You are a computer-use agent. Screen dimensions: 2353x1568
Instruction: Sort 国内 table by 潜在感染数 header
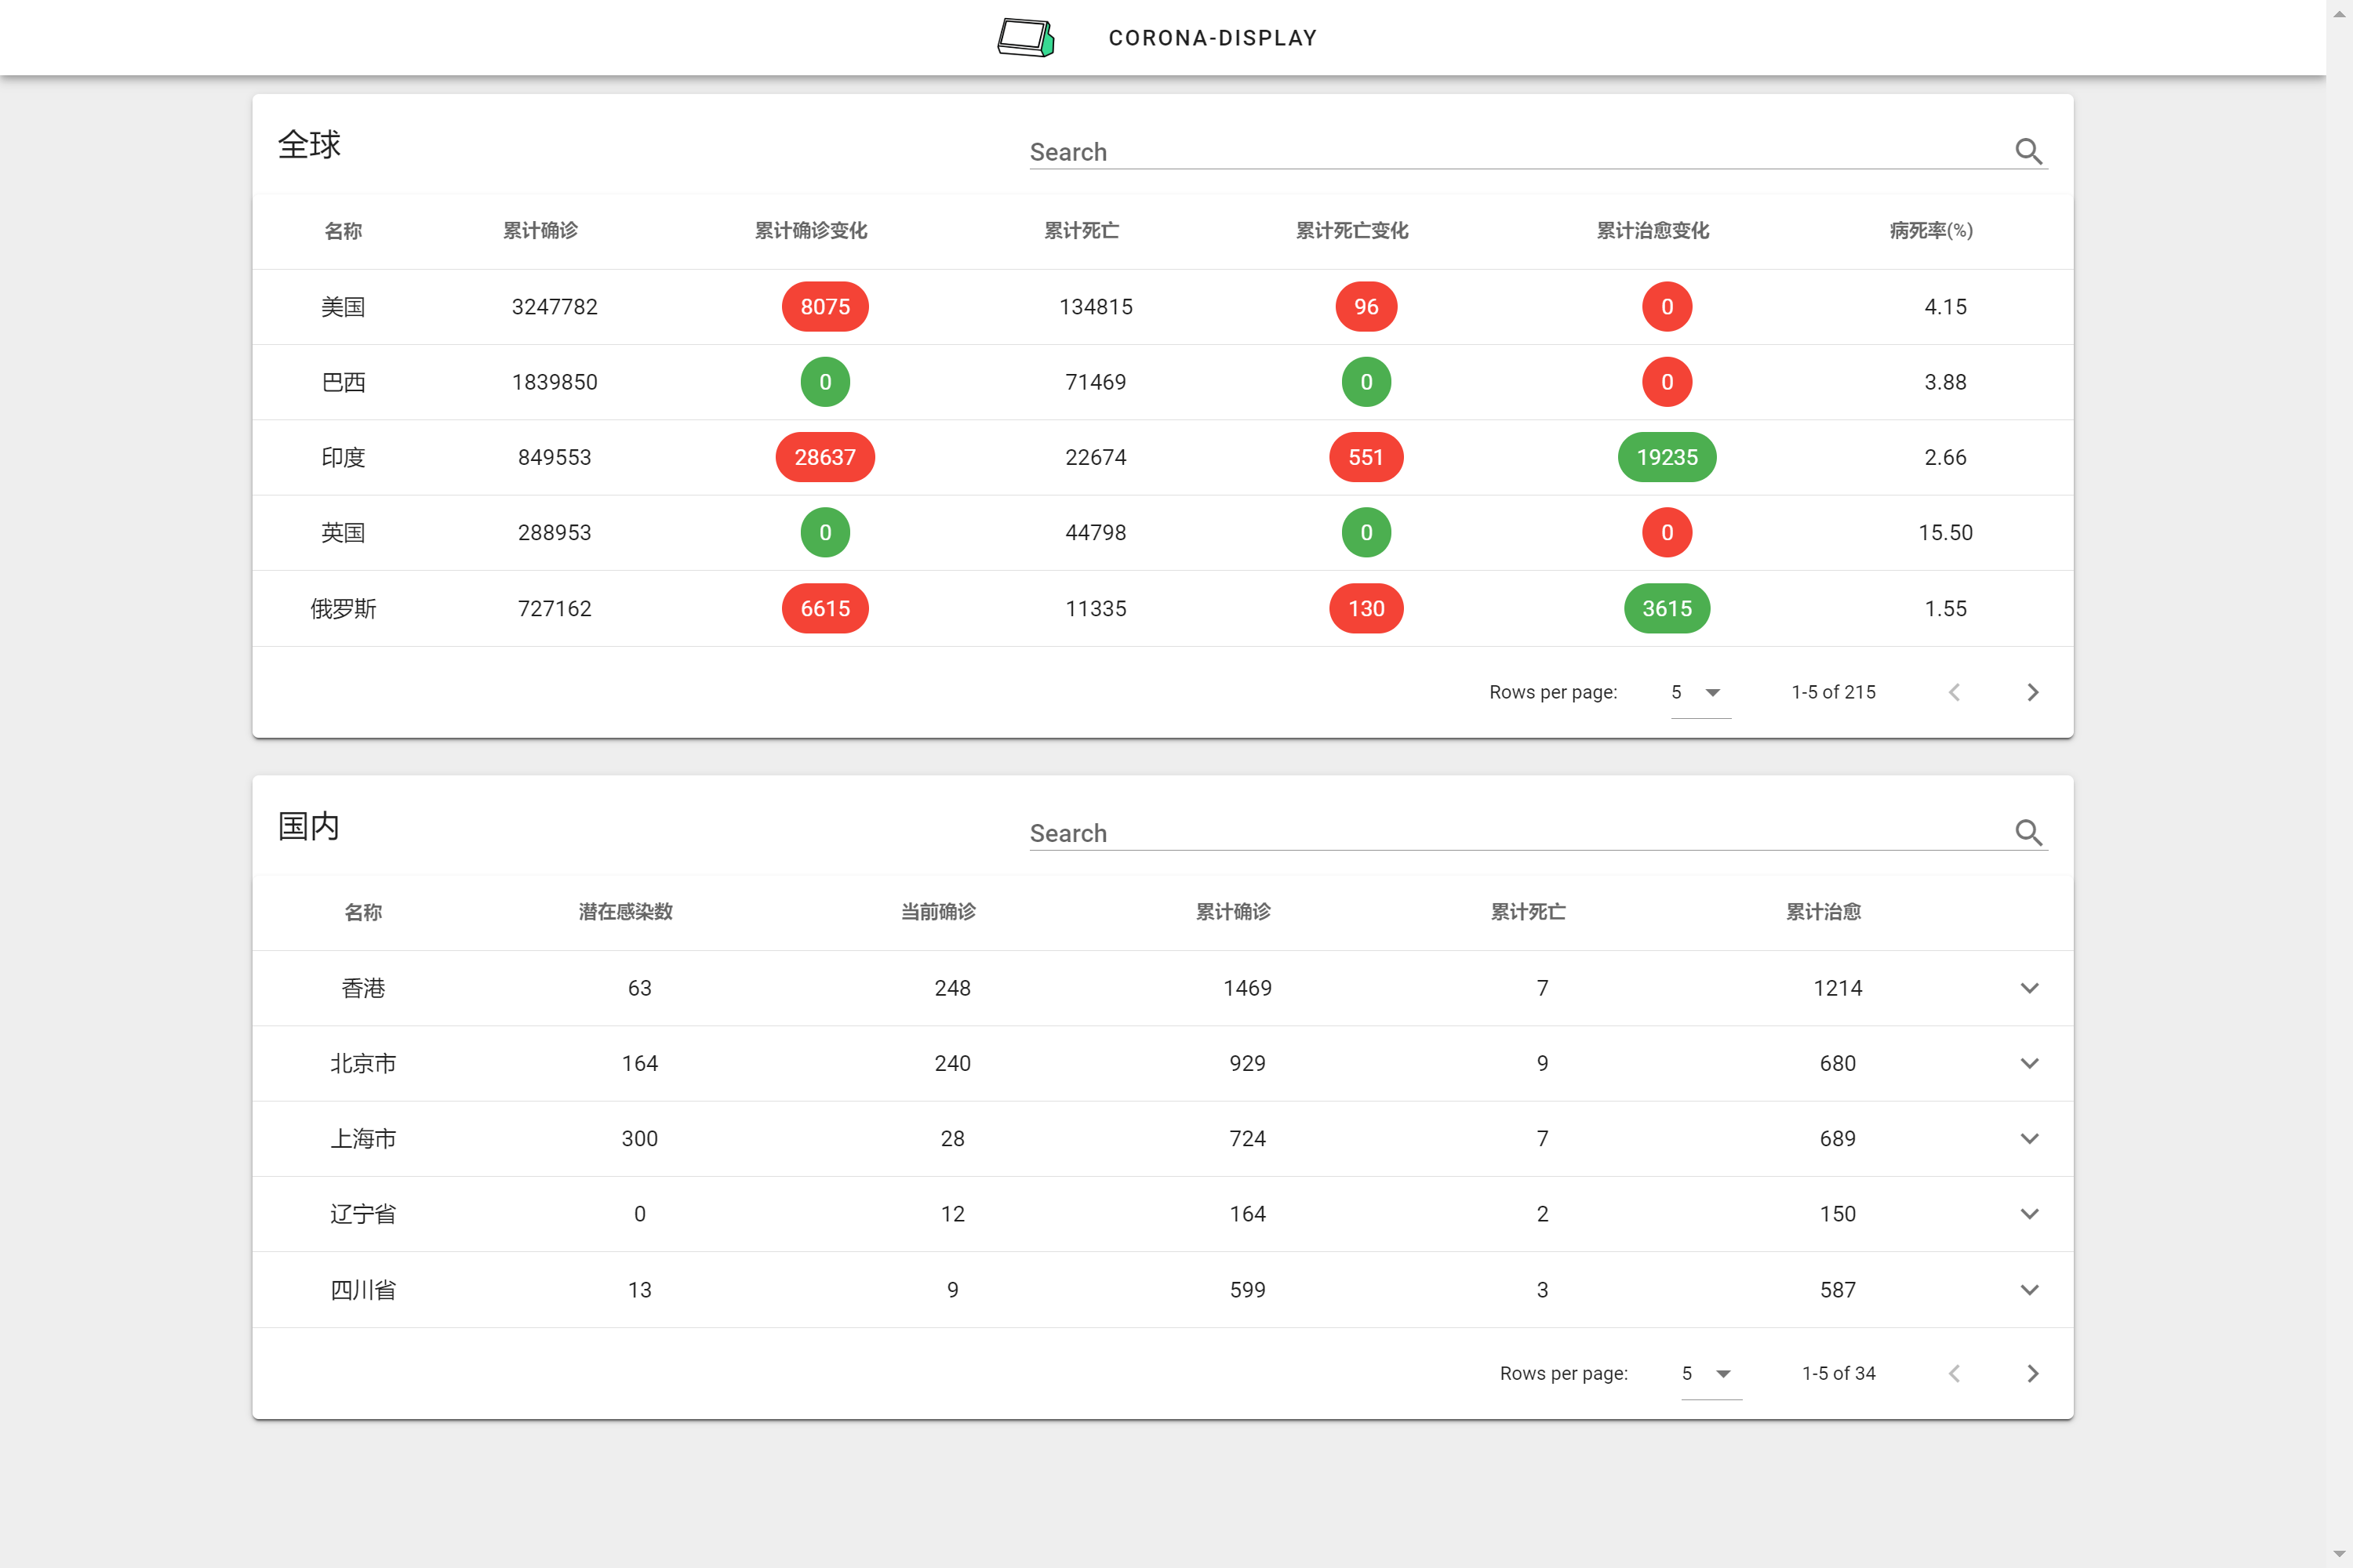click(625, 911)
